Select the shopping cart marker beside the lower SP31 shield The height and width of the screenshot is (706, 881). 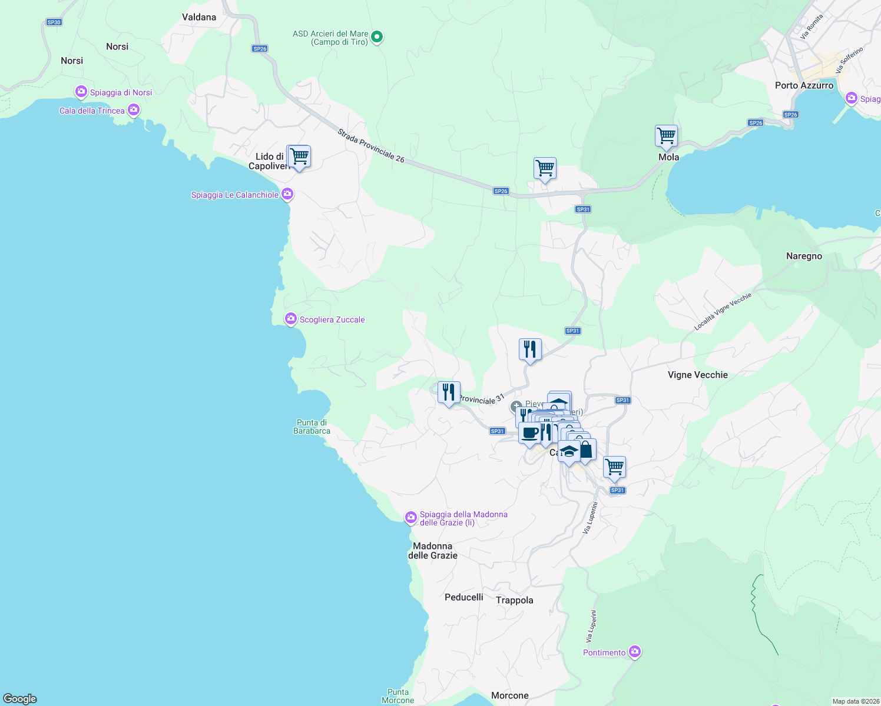click(615, 467)
